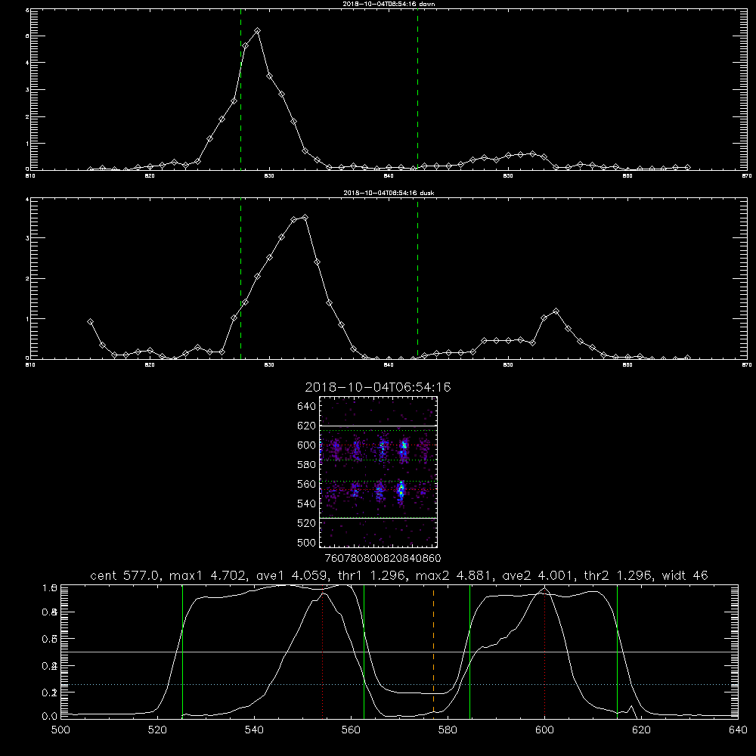Click the 2018-10-04T06:54:16 title above the spectral image
The image size is (756, 756).
(x=378, y=387)
